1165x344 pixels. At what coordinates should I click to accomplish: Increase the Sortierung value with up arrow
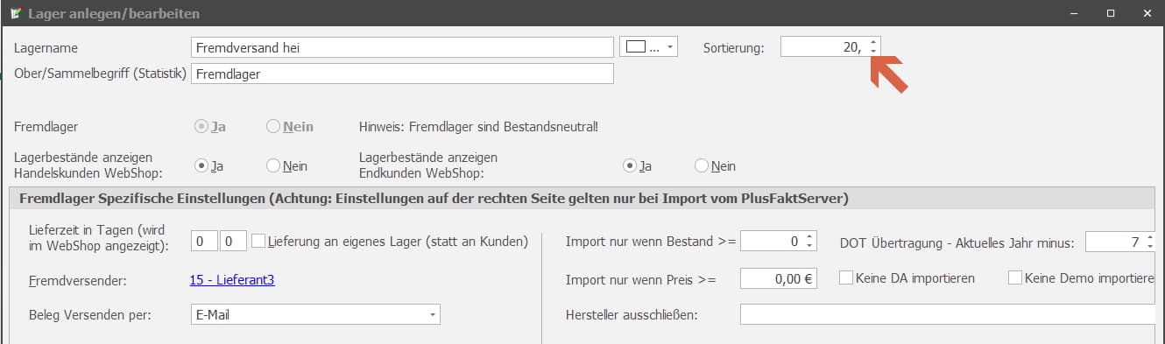873,43
